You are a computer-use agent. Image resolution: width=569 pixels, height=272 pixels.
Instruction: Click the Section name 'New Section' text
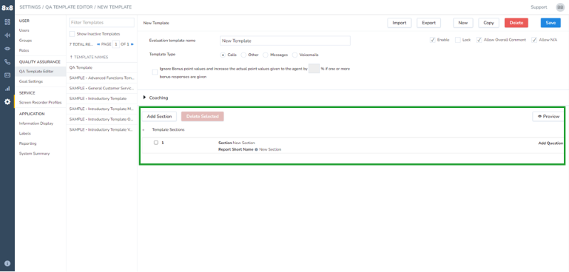click(244, 143)
